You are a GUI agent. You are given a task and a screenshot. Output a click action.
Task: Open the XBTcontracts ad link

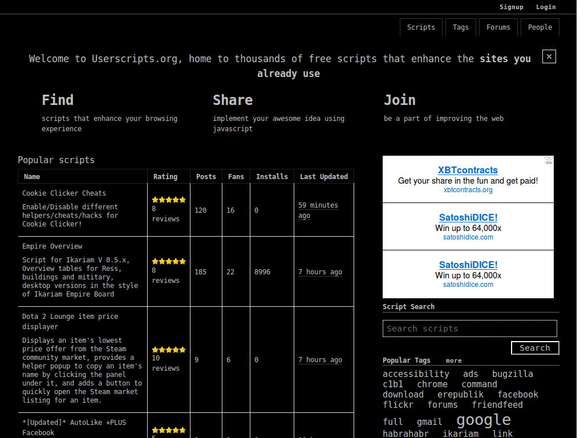click(468, 170)
